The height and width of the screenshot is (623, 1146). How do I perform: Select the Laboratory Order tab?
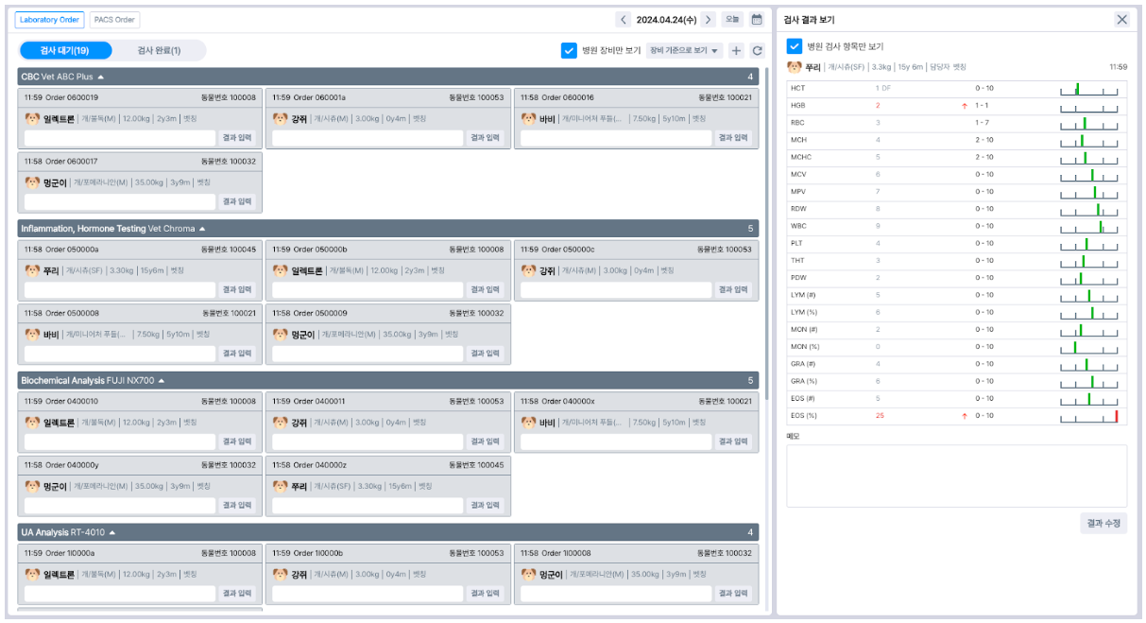coord(49,20)
